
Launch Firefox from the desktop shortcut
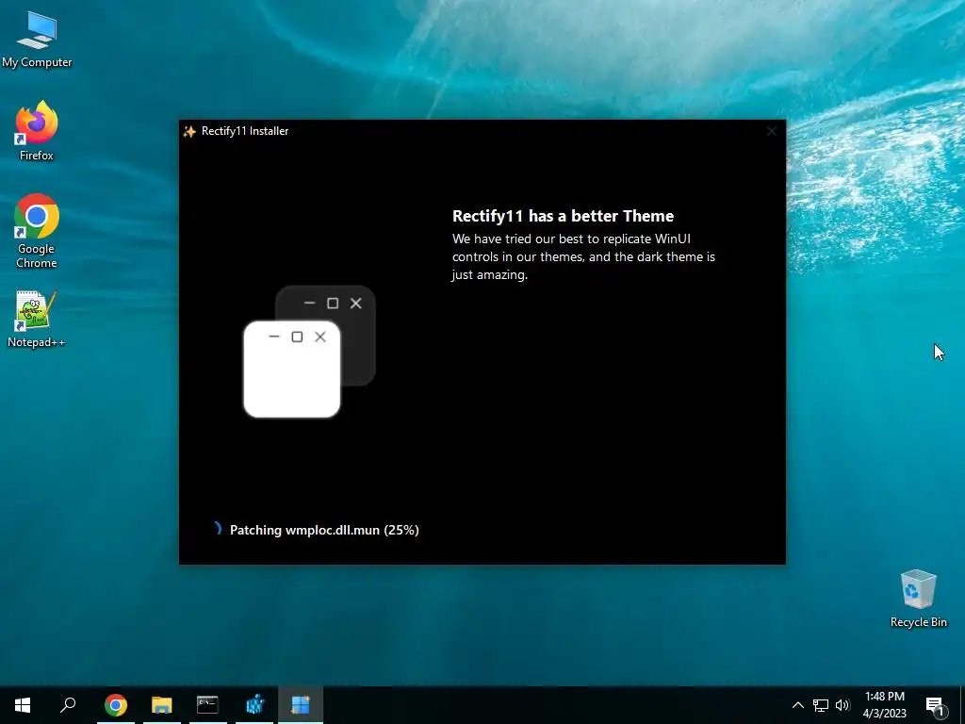pos(37,131)
